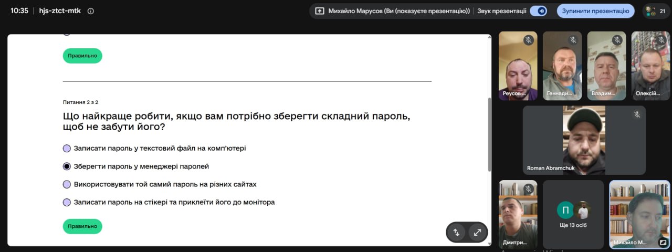Click the swap layout arrows icon
This screenshot has width=672, height=252.
[456, 232]
